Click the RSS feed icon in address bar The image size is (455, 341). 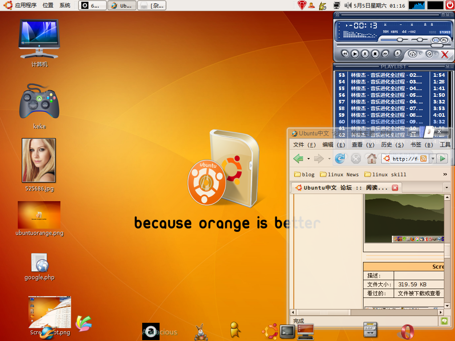pyautogui.click(x=423, y=159)
